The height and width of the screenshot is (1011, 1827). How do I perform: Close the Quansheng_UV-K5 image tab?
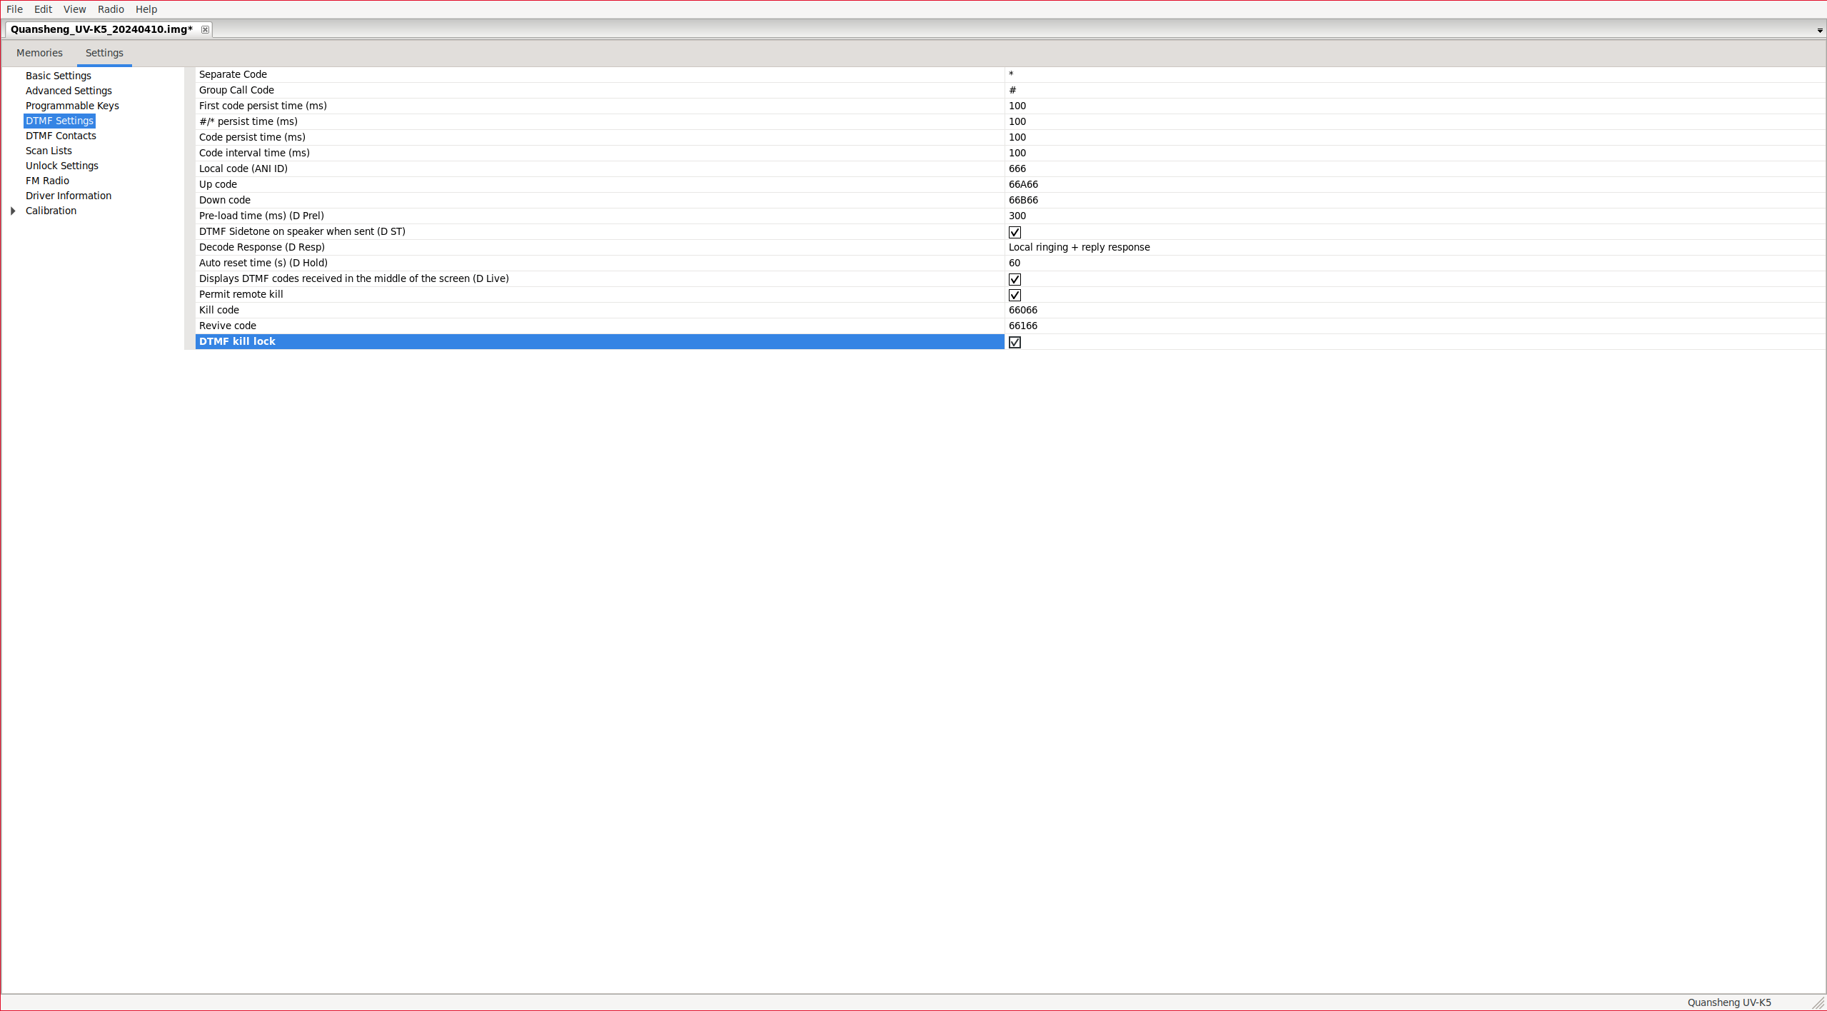tap(205, 29)
